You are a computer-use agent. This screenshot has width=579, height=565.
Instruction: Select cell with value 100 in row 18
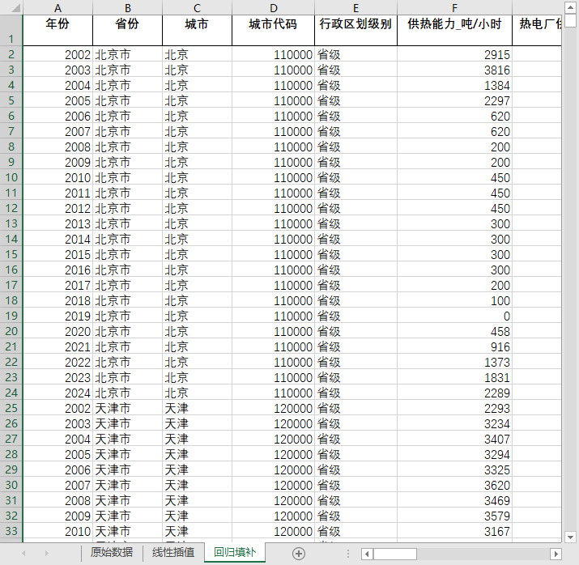tap(454, 301)
